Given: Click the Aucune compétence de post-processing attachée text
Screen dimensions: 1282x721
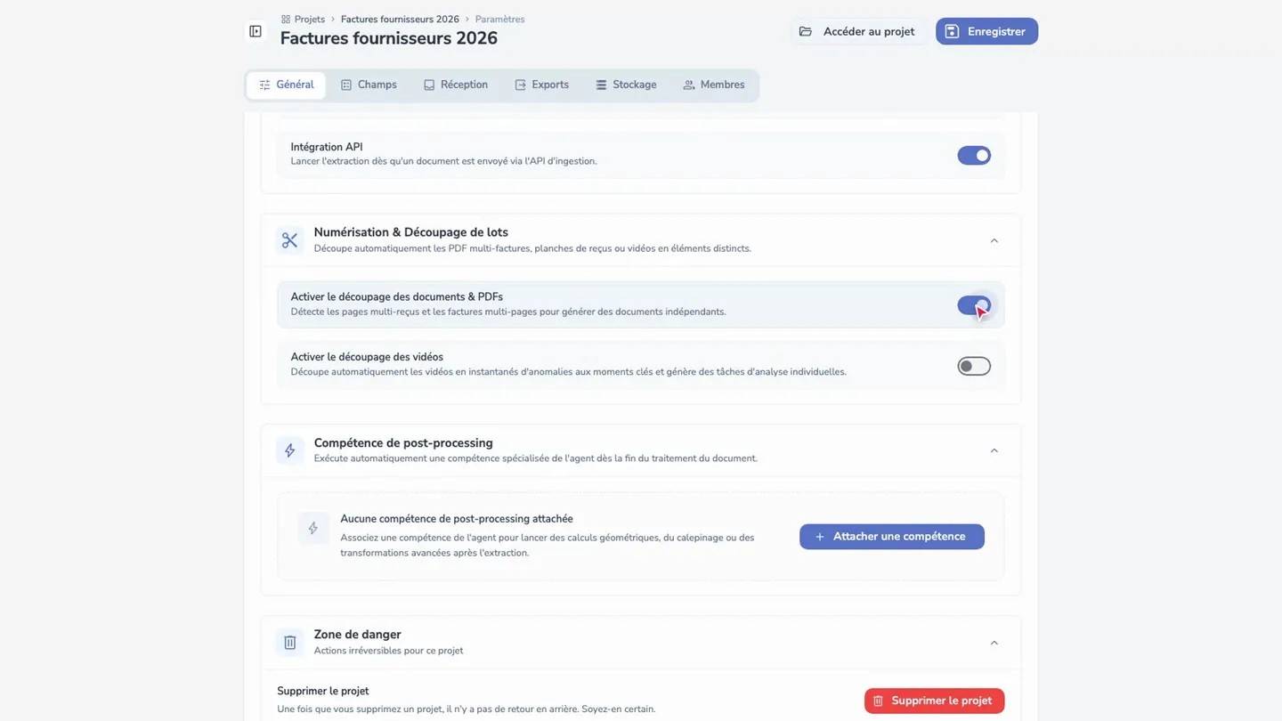Looking at the screenshot, I should tap(457, 519).
